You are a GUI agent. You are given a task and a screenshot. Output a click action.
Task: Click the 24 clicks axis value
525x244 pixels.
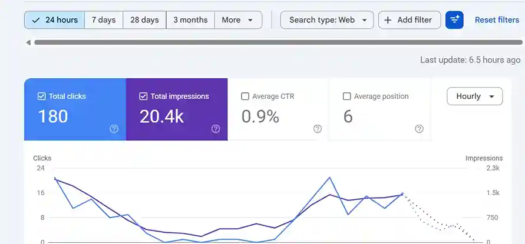pyautogui.click(x=41, y=168)
